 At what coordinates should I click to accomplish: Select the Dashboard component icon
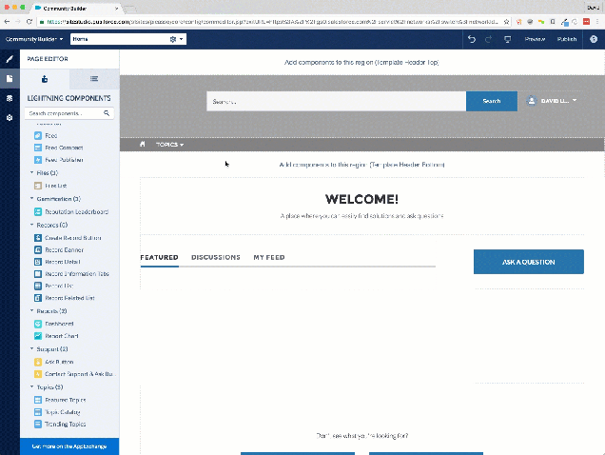tap(38, 324)
